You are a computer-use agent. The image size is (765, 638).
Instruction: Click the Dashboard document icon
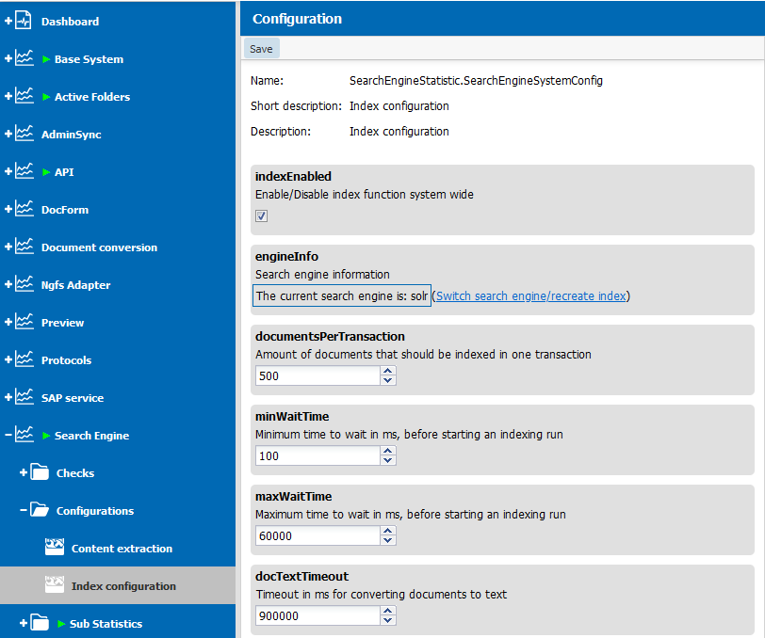24,21
